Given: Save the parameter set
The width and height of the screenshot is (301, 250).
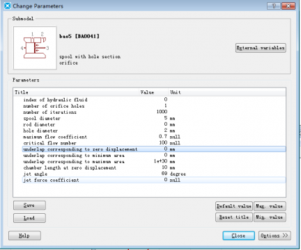Looking at the screenshot, I should coord(29,206).
